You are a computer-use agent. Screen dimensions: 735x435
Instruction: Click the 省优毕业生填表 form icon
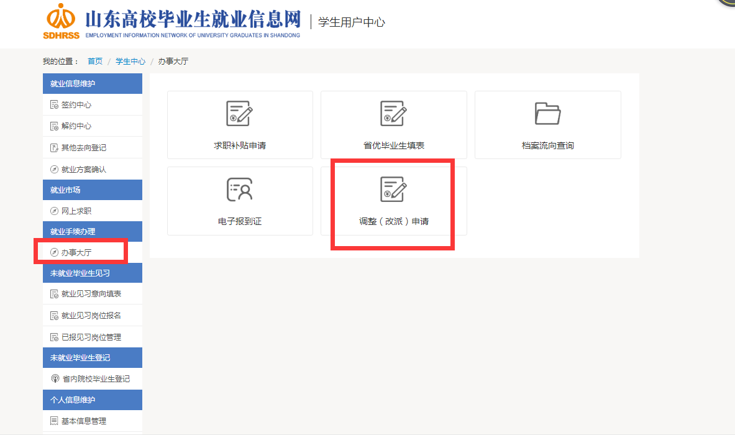point(393,113)
